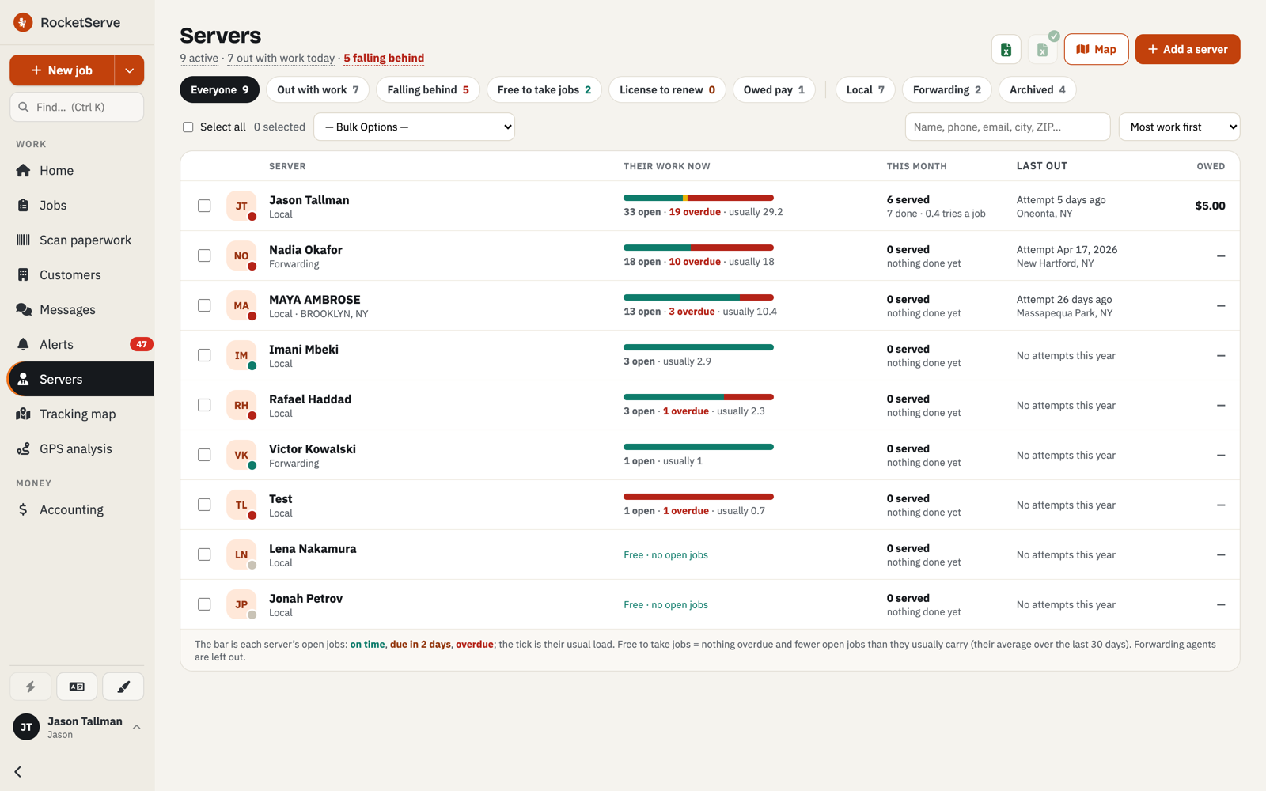Open Jobs clipboard icon in sidebar
1266x791 pixels.
23,205
